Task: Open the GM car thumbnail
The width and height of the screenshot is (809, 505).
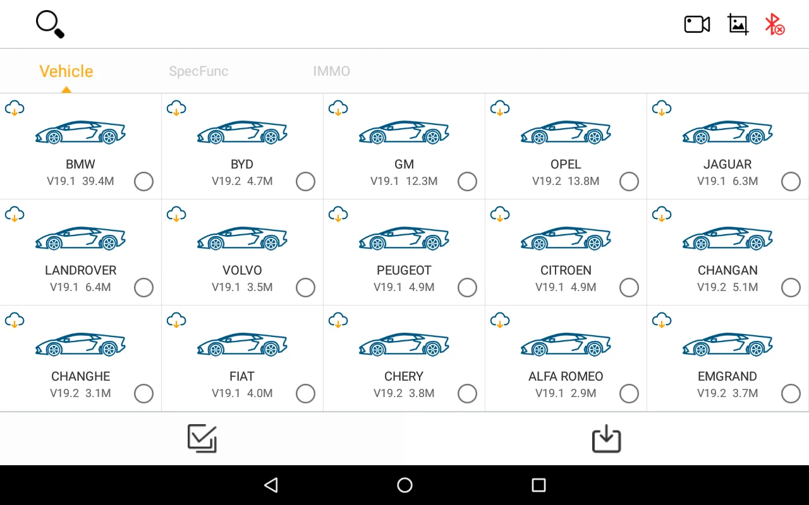Action: [x=404, y=132]
